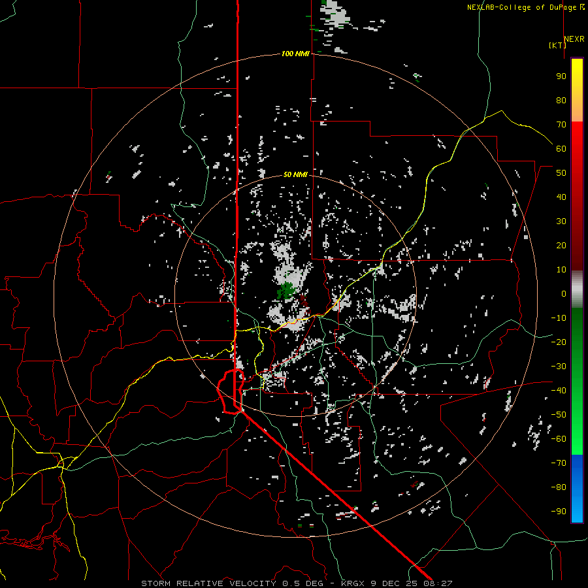This screenshot has height=588, width=588.
Task: Click the "NEXR" label above the scale
Action: (574, 39)
